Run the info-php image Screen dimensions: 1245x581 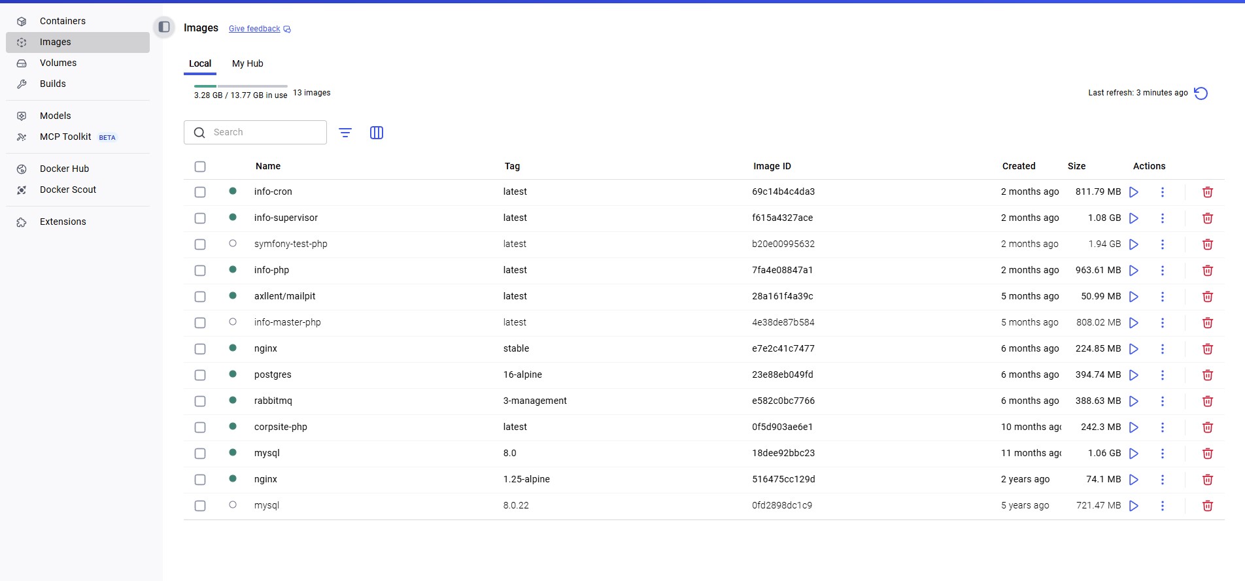1134,271
